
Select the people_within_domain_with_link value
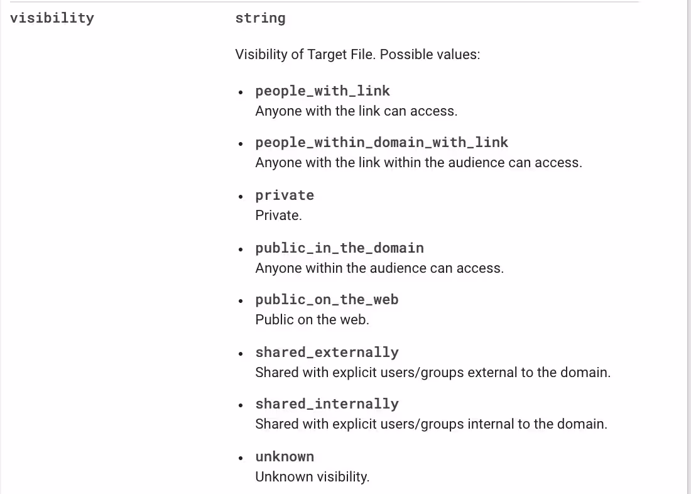[381, 143]
